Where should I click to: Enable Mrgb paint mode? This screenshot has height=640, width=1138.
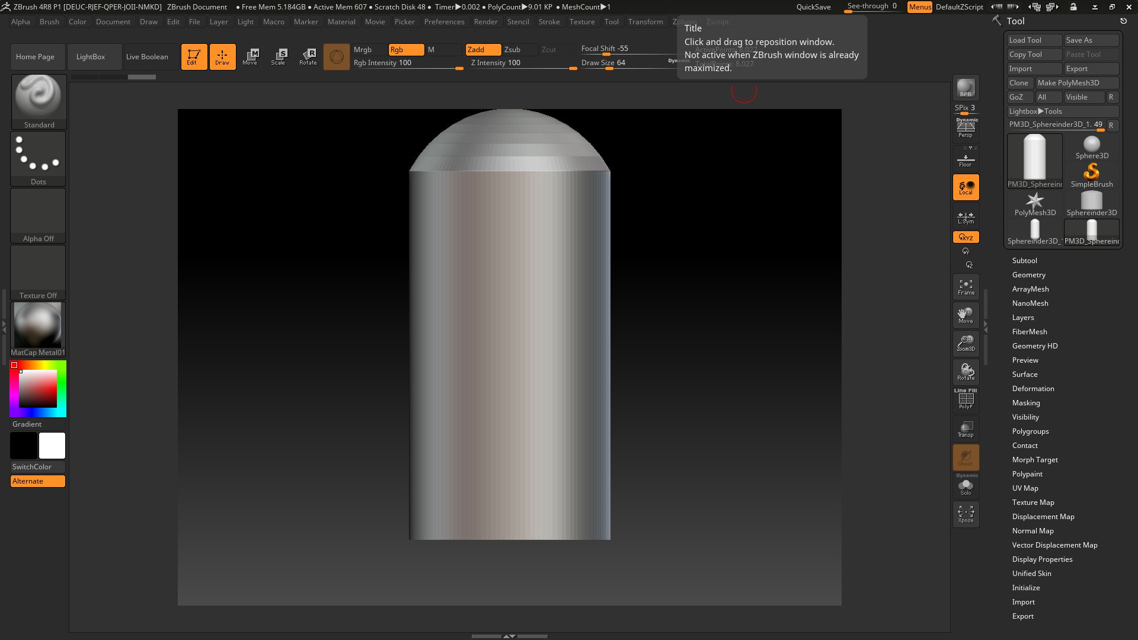(x=369, y=50)
